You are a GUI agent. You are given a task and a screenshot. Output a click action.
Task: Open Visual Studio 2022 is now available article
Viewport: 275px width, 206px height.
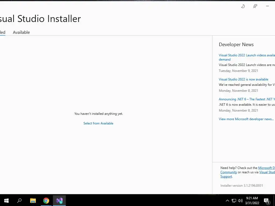point(243,79)
